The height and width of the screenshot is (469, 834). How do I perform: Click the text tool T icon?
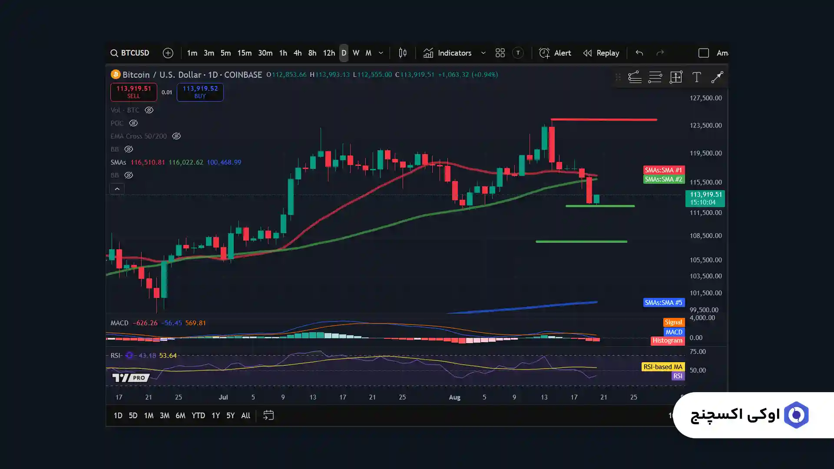point(696,77)
